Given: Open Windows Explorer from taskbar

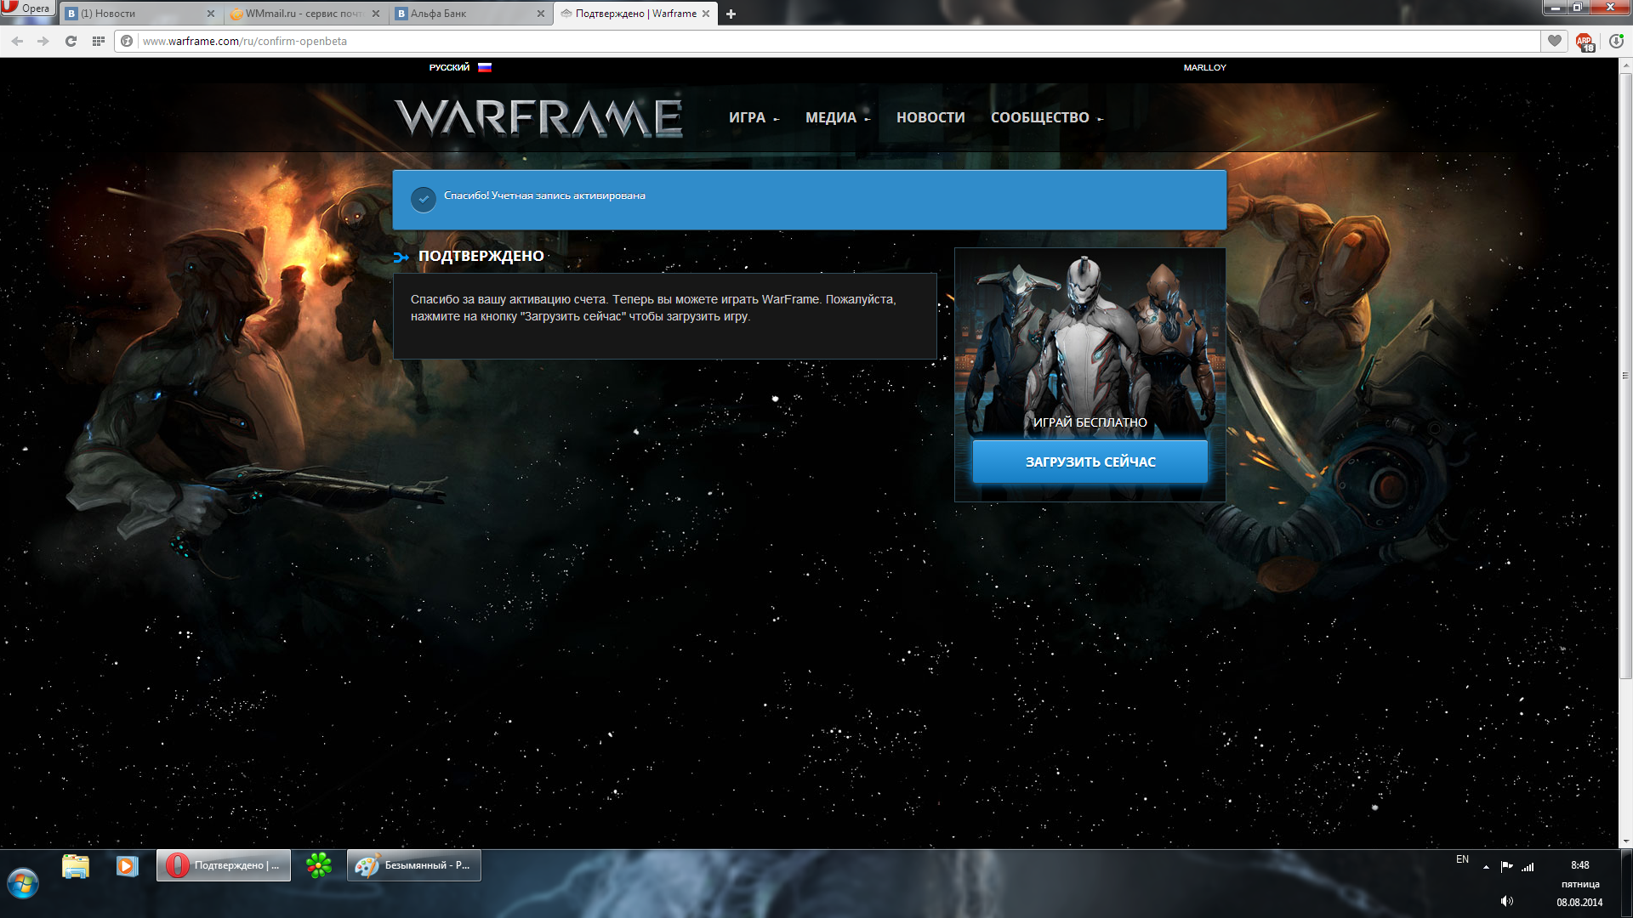Looking at the screenshot, I should [x=76, y=866].
